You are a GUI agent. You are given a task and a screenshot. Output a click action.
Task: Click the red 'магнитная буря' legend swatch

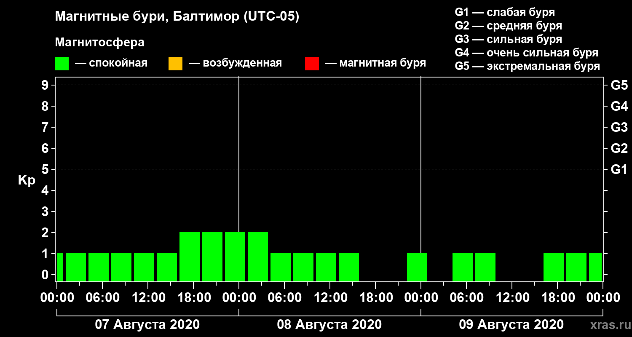(312, 64)
